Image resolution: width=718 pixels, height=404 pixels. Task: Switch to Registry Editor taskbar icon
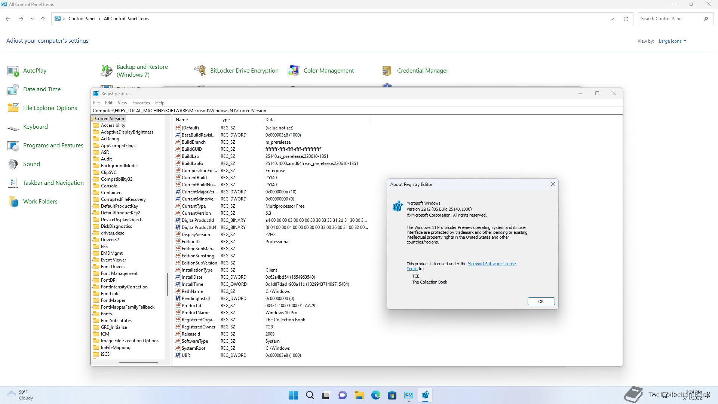[x=425, y=395]
